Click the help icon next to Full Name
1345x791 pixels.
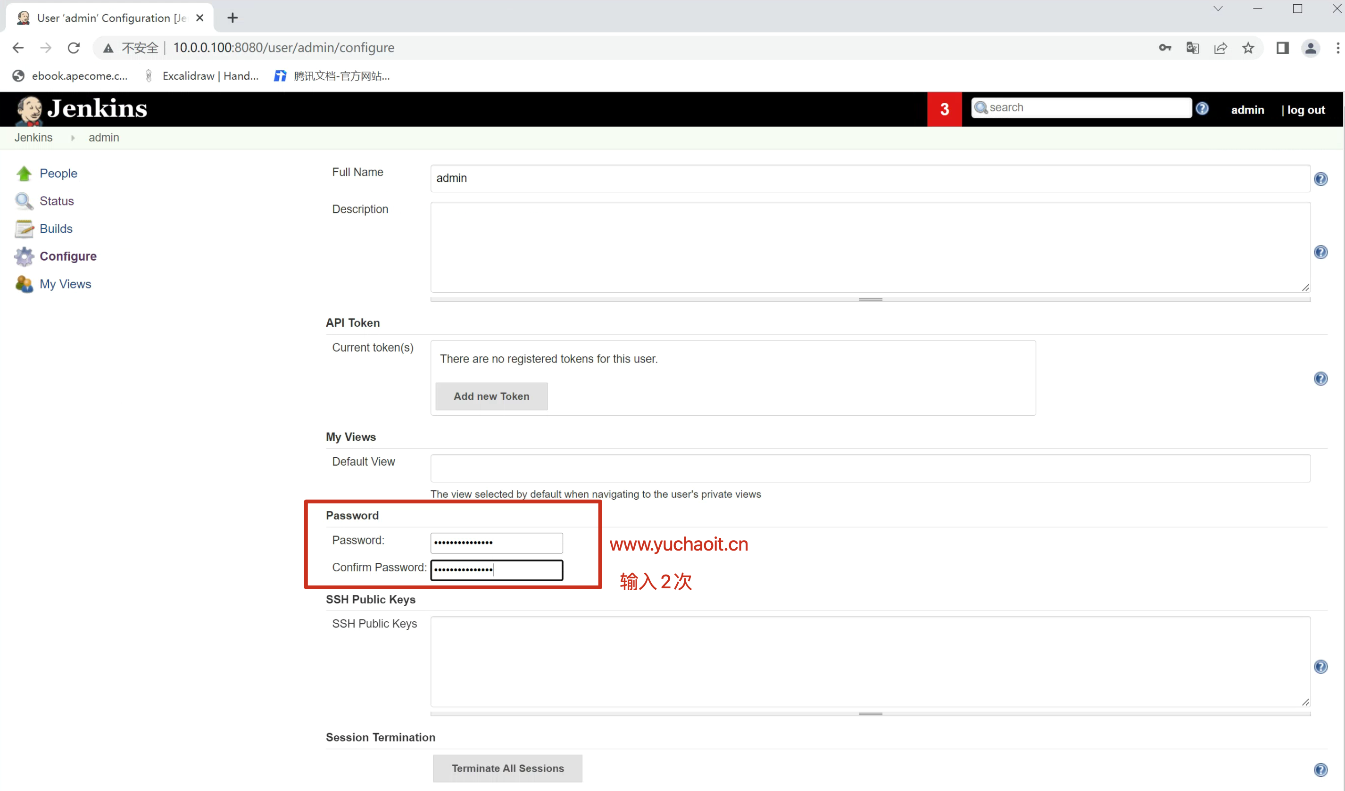click(x=1320, y=179)
